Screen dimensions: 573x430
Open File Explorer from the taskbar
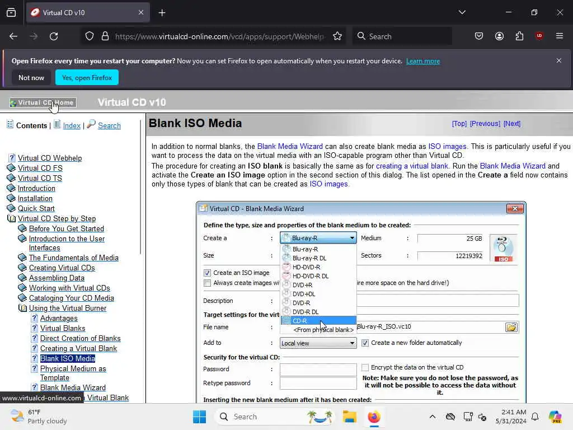coord(349,417)
